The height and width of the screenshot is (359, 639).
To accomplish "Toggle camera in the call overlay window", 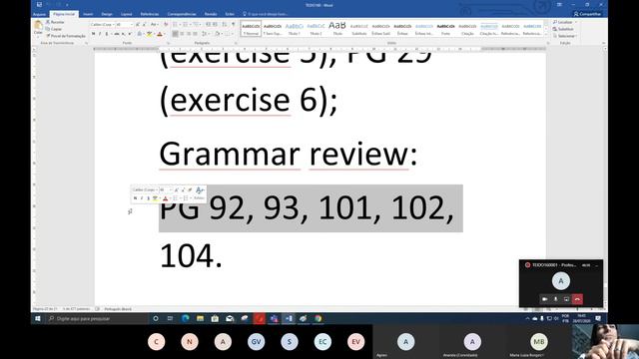I will [x=544, y=299].
